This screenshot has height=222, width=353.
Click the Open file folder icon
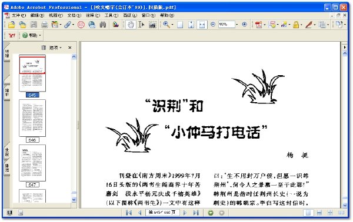click(x=11, y=25)
